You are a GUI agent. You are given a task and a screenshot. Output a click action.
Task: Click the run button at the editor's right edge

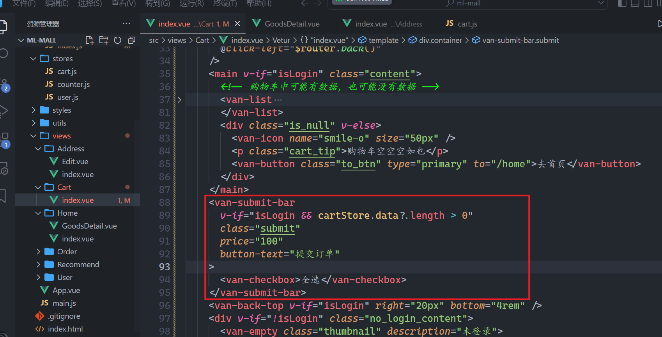click(x=659, y=24)
